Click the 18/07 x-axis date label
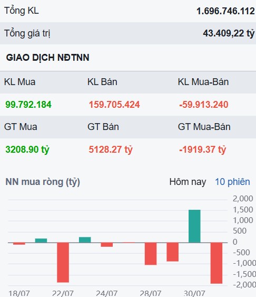 19,293
